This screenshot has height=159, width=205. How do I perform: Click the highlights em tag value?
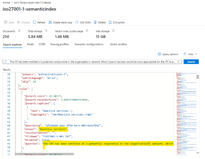pos(72,114)
